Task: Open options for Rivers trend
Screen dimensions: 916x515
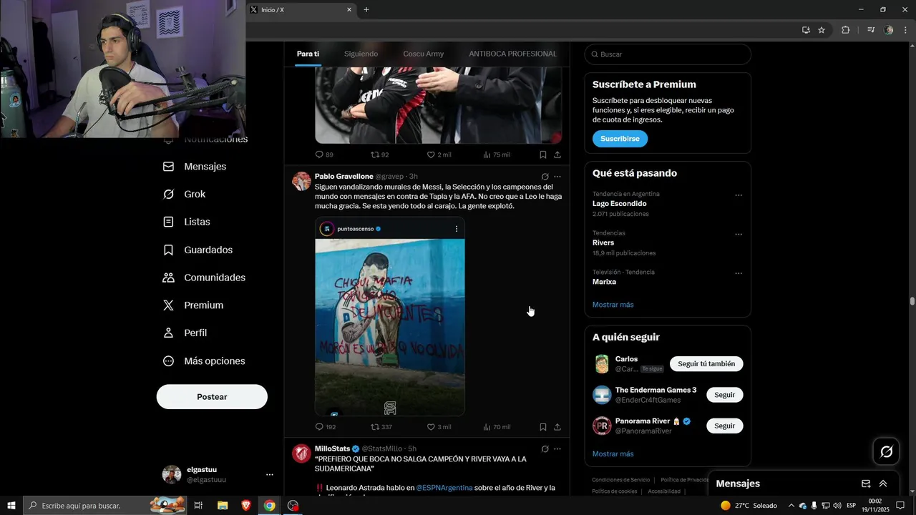Action: (739, 235)
